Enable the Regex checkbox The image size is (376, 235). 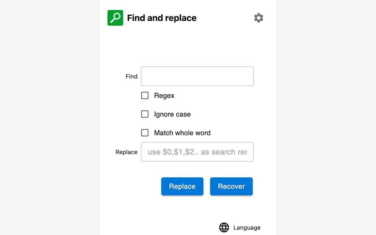click(x=145, y=95)
